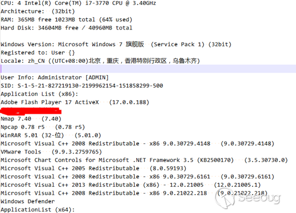Place cursor in highlighted empty line
Screen dimensions: 296x213
148,68
